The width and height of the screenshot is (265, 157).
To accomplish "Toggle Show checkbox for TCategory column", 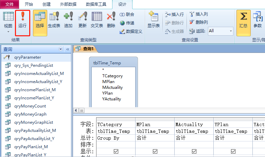I will [x=116, y=152].
